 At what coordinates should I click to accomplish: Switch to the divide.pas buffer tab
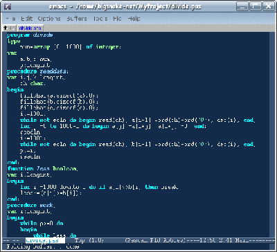coord(30,28)
